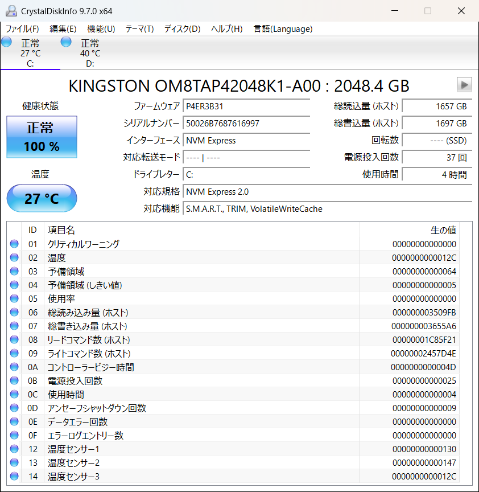Open the テーマ(T) menu

pyautogui.click(x=139, y=29)
